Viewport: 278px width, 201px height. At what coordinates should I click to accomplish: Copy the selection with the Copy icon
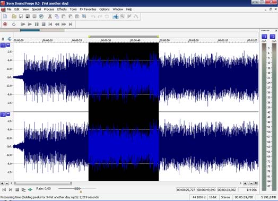tap(57, 16)
